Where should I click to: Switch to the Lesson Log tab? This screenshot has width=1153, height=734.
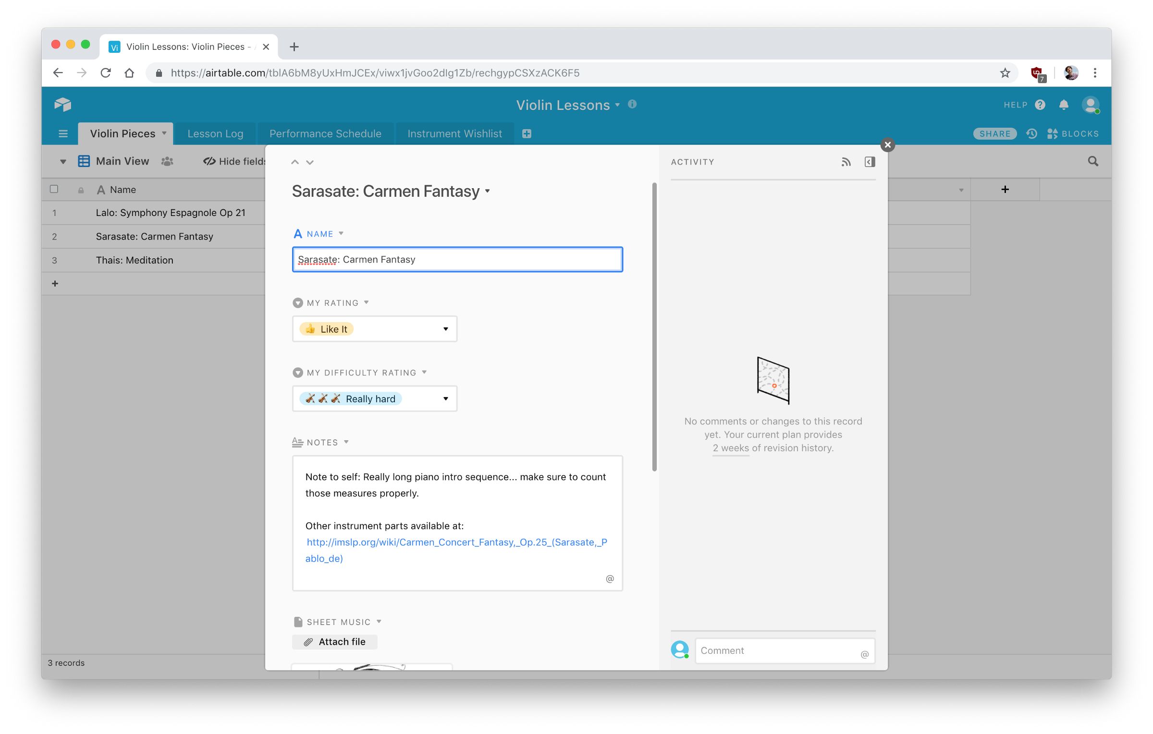coord(215,134)
